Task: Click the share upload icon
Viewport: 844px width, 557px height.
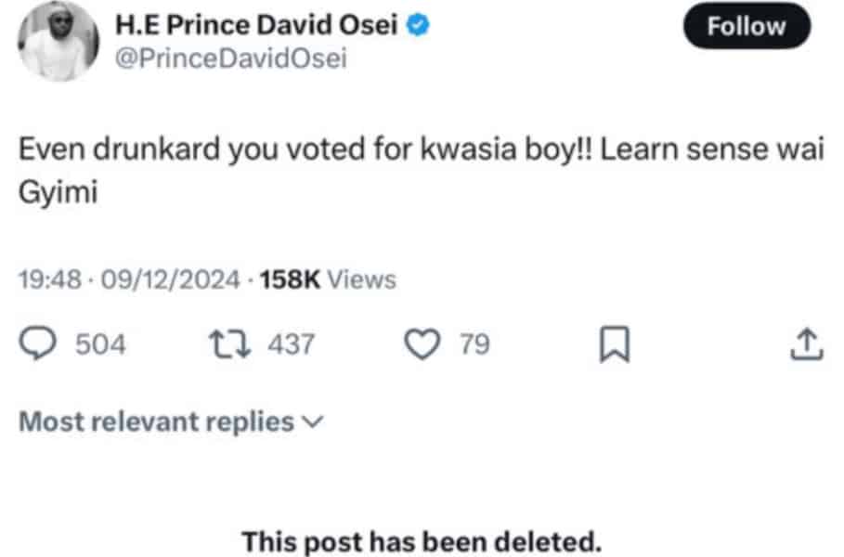Action: click(x=805, y=344)
